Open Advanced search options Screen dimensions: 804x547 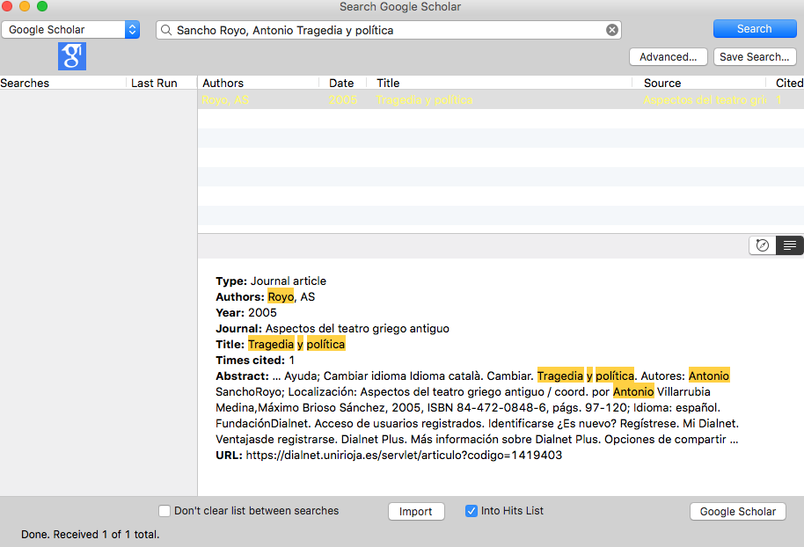click(669, 57)
